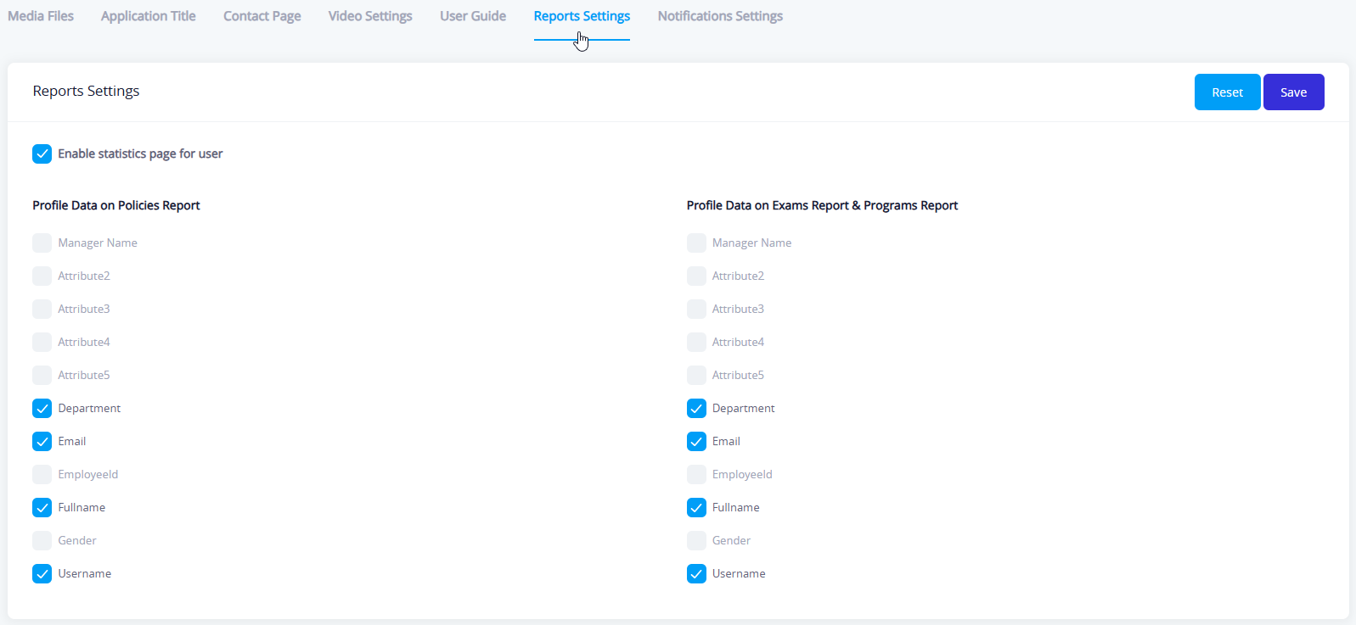
Task: Uncheck Department in Exams & Programs Report
Action: coord(696,409)
